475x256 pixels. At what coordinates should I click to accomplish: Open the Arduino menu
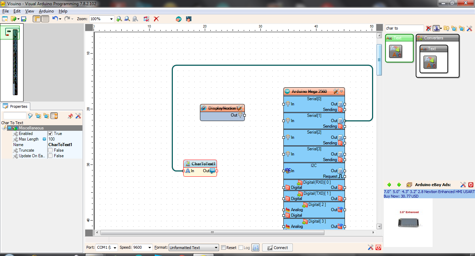(46, 11)
